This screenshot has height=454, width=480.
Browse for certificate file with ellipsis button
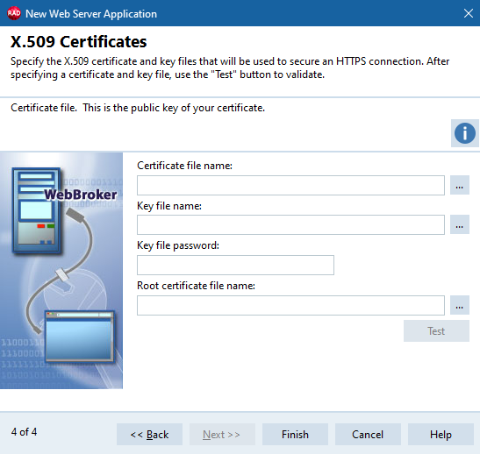point(460,185)
